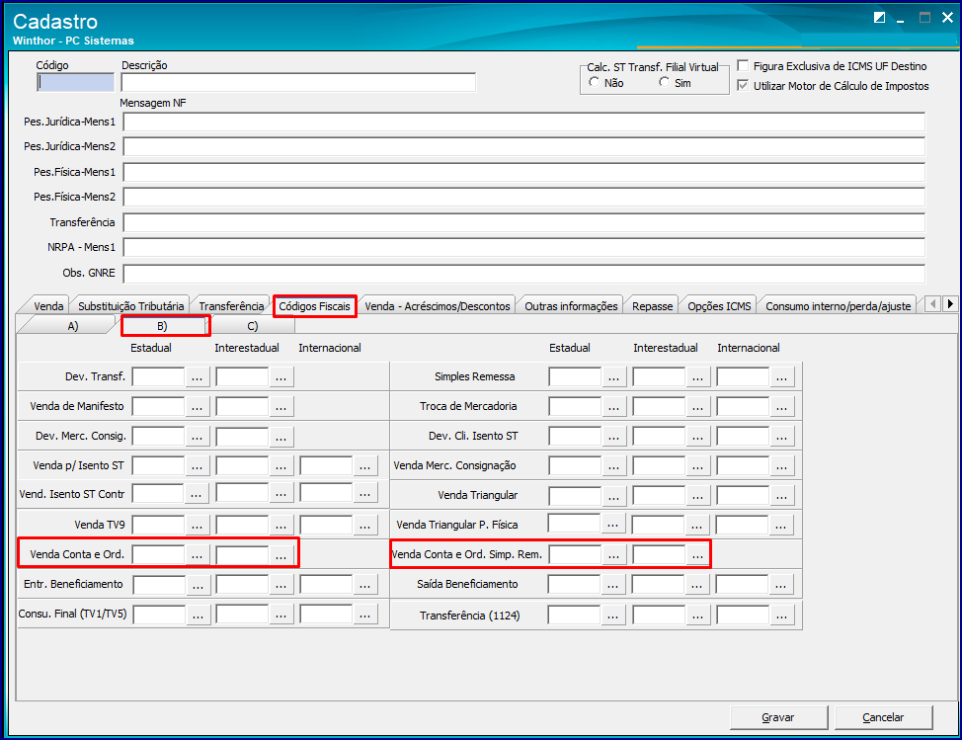Image resolution: width=962 pixels, height=740 pixels.
Task: Click Transferência message field
Action: (524, 222)
